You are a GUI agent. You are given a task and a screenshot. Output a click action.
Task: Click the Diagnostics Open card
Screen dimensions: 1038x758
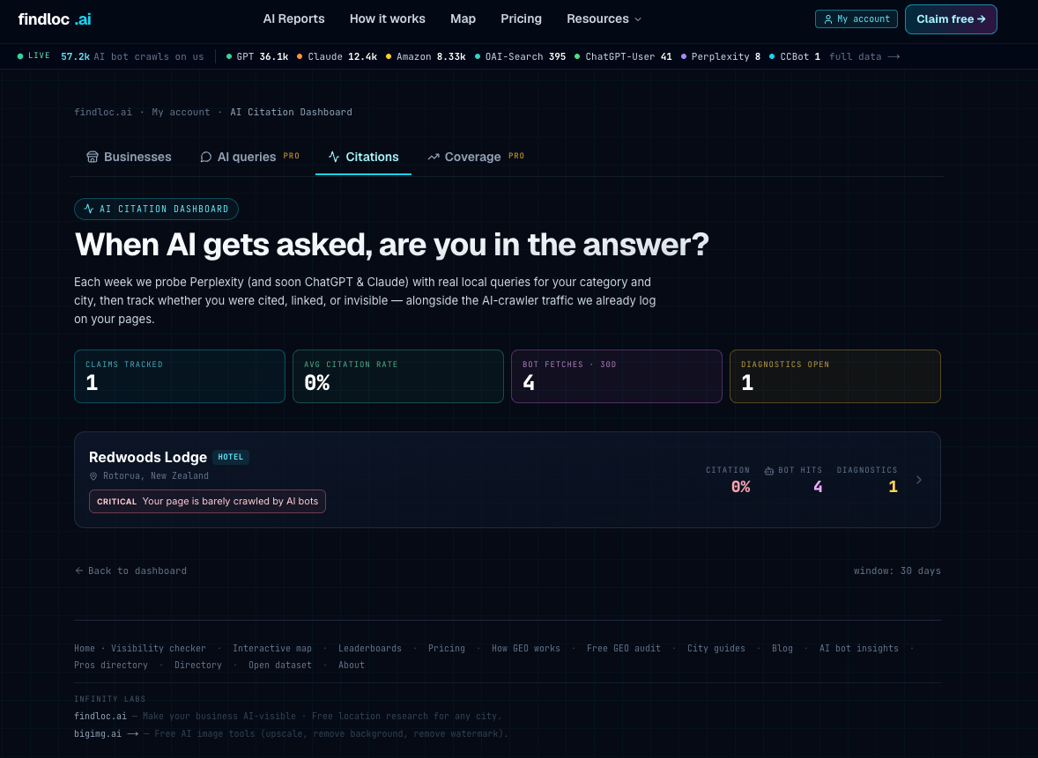(x=834, y=376)
